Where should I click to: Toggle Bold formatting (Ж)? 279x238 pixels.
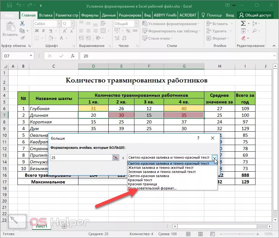37,31
